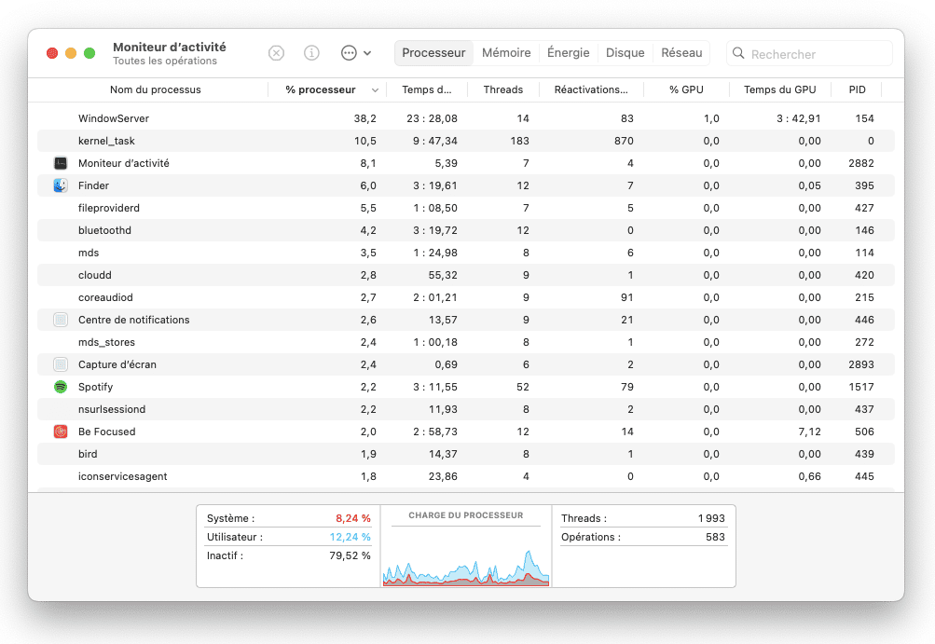Click the Moniteur d'activité terminal icon
This screenshot has width=935, height=644.
click(x=61, y=163)
